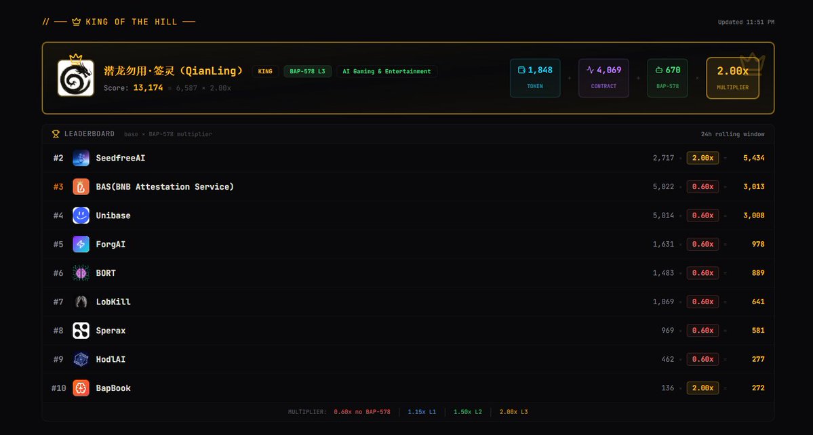This screenshot has width=813, height=435.
Task: Click the QianLing dragon avatar icon
Action: (76, 78)
